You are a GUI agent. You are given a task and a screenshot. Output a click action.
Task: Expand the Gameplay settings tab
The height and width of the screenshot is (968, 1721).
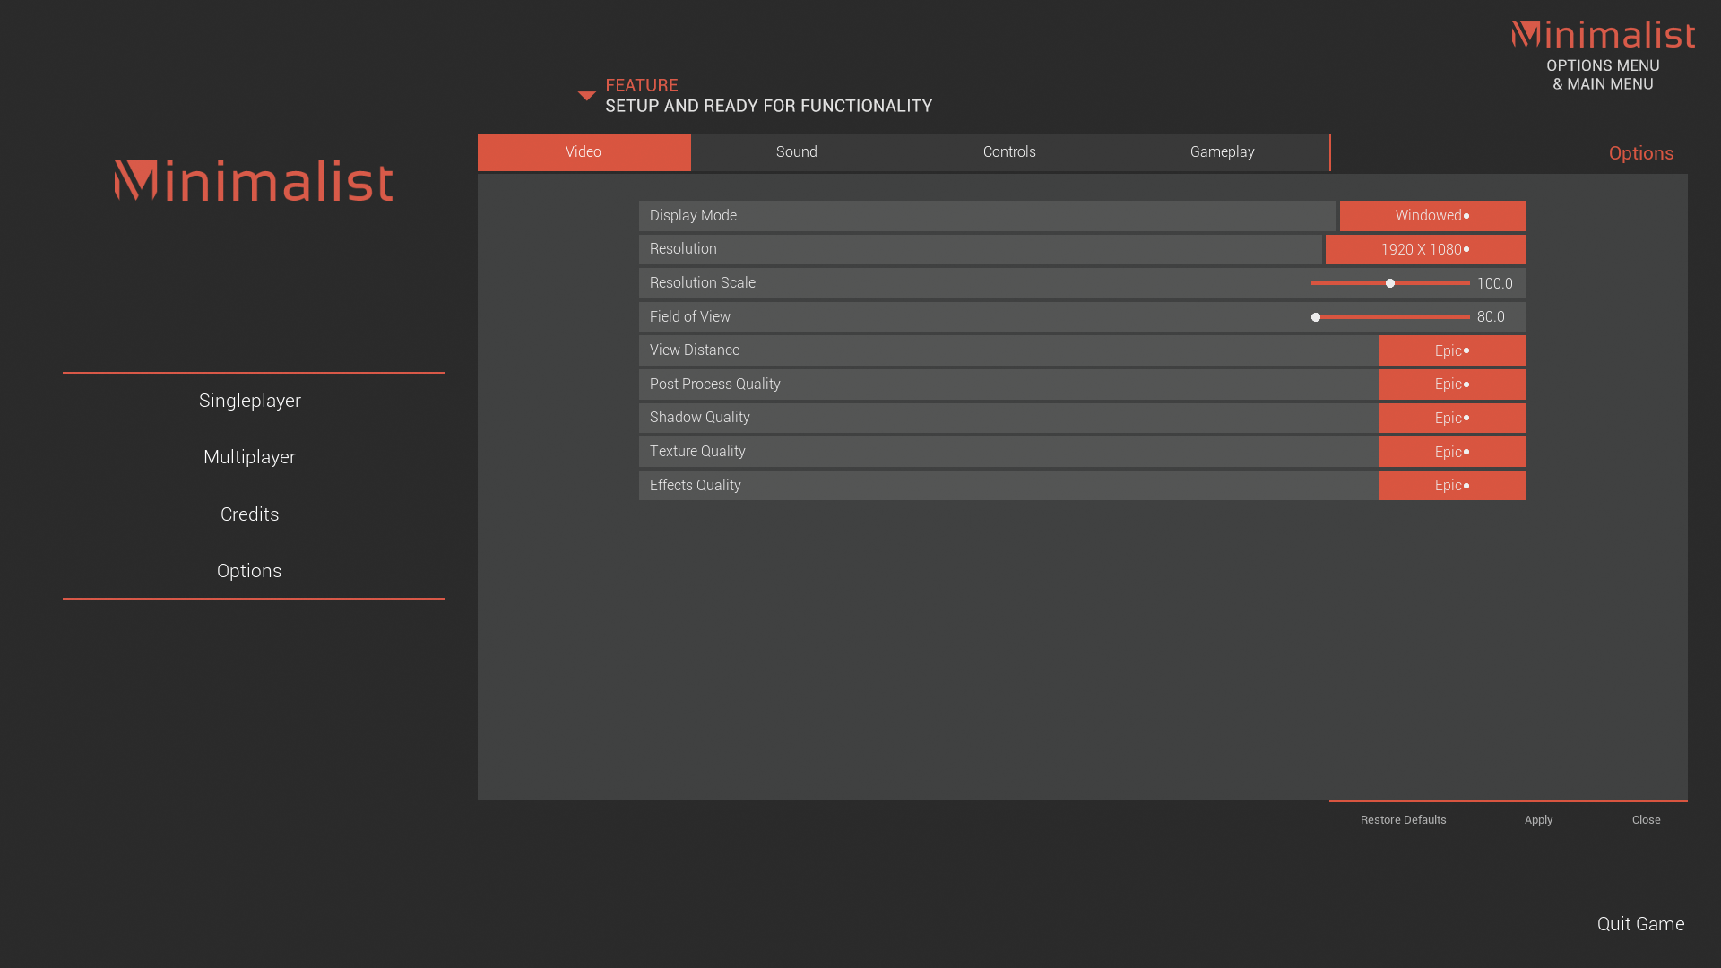[1221, 151]
